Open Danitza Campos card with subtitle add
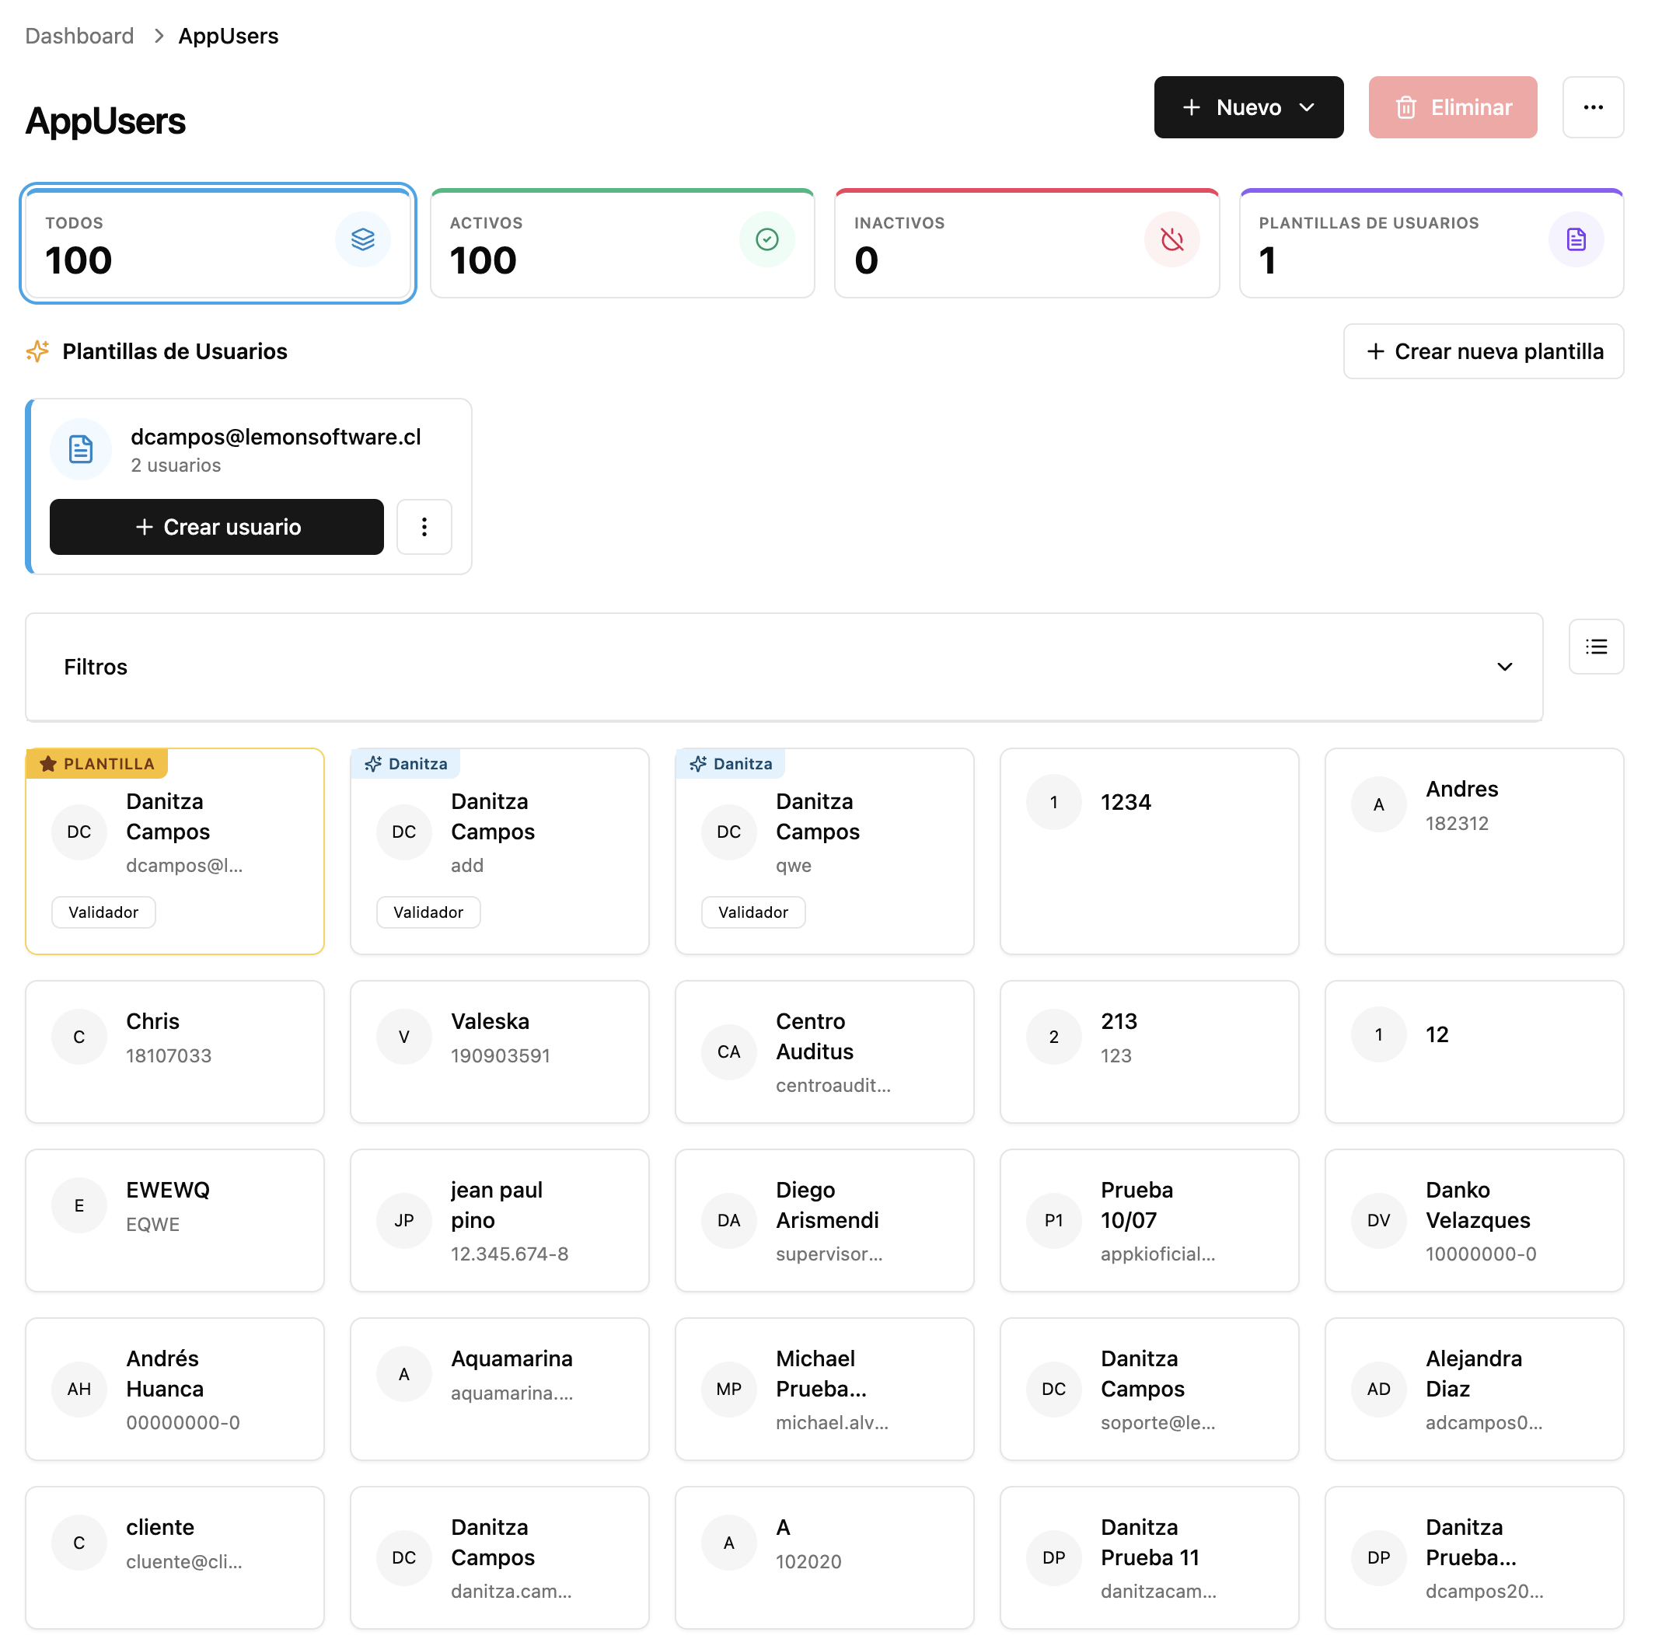This screenshot has width=1662, height=1646. point(499,850)
